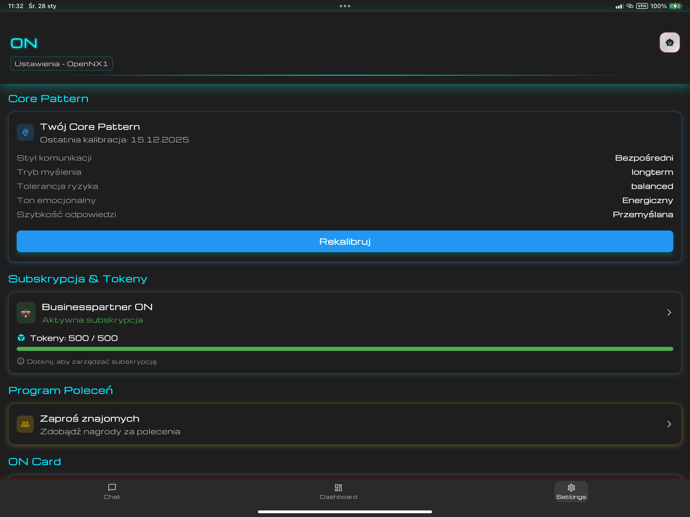The width and height of the screenshot is (690, 517).
Task: Open the robot assistant icon button
Action: pos(669,42)
